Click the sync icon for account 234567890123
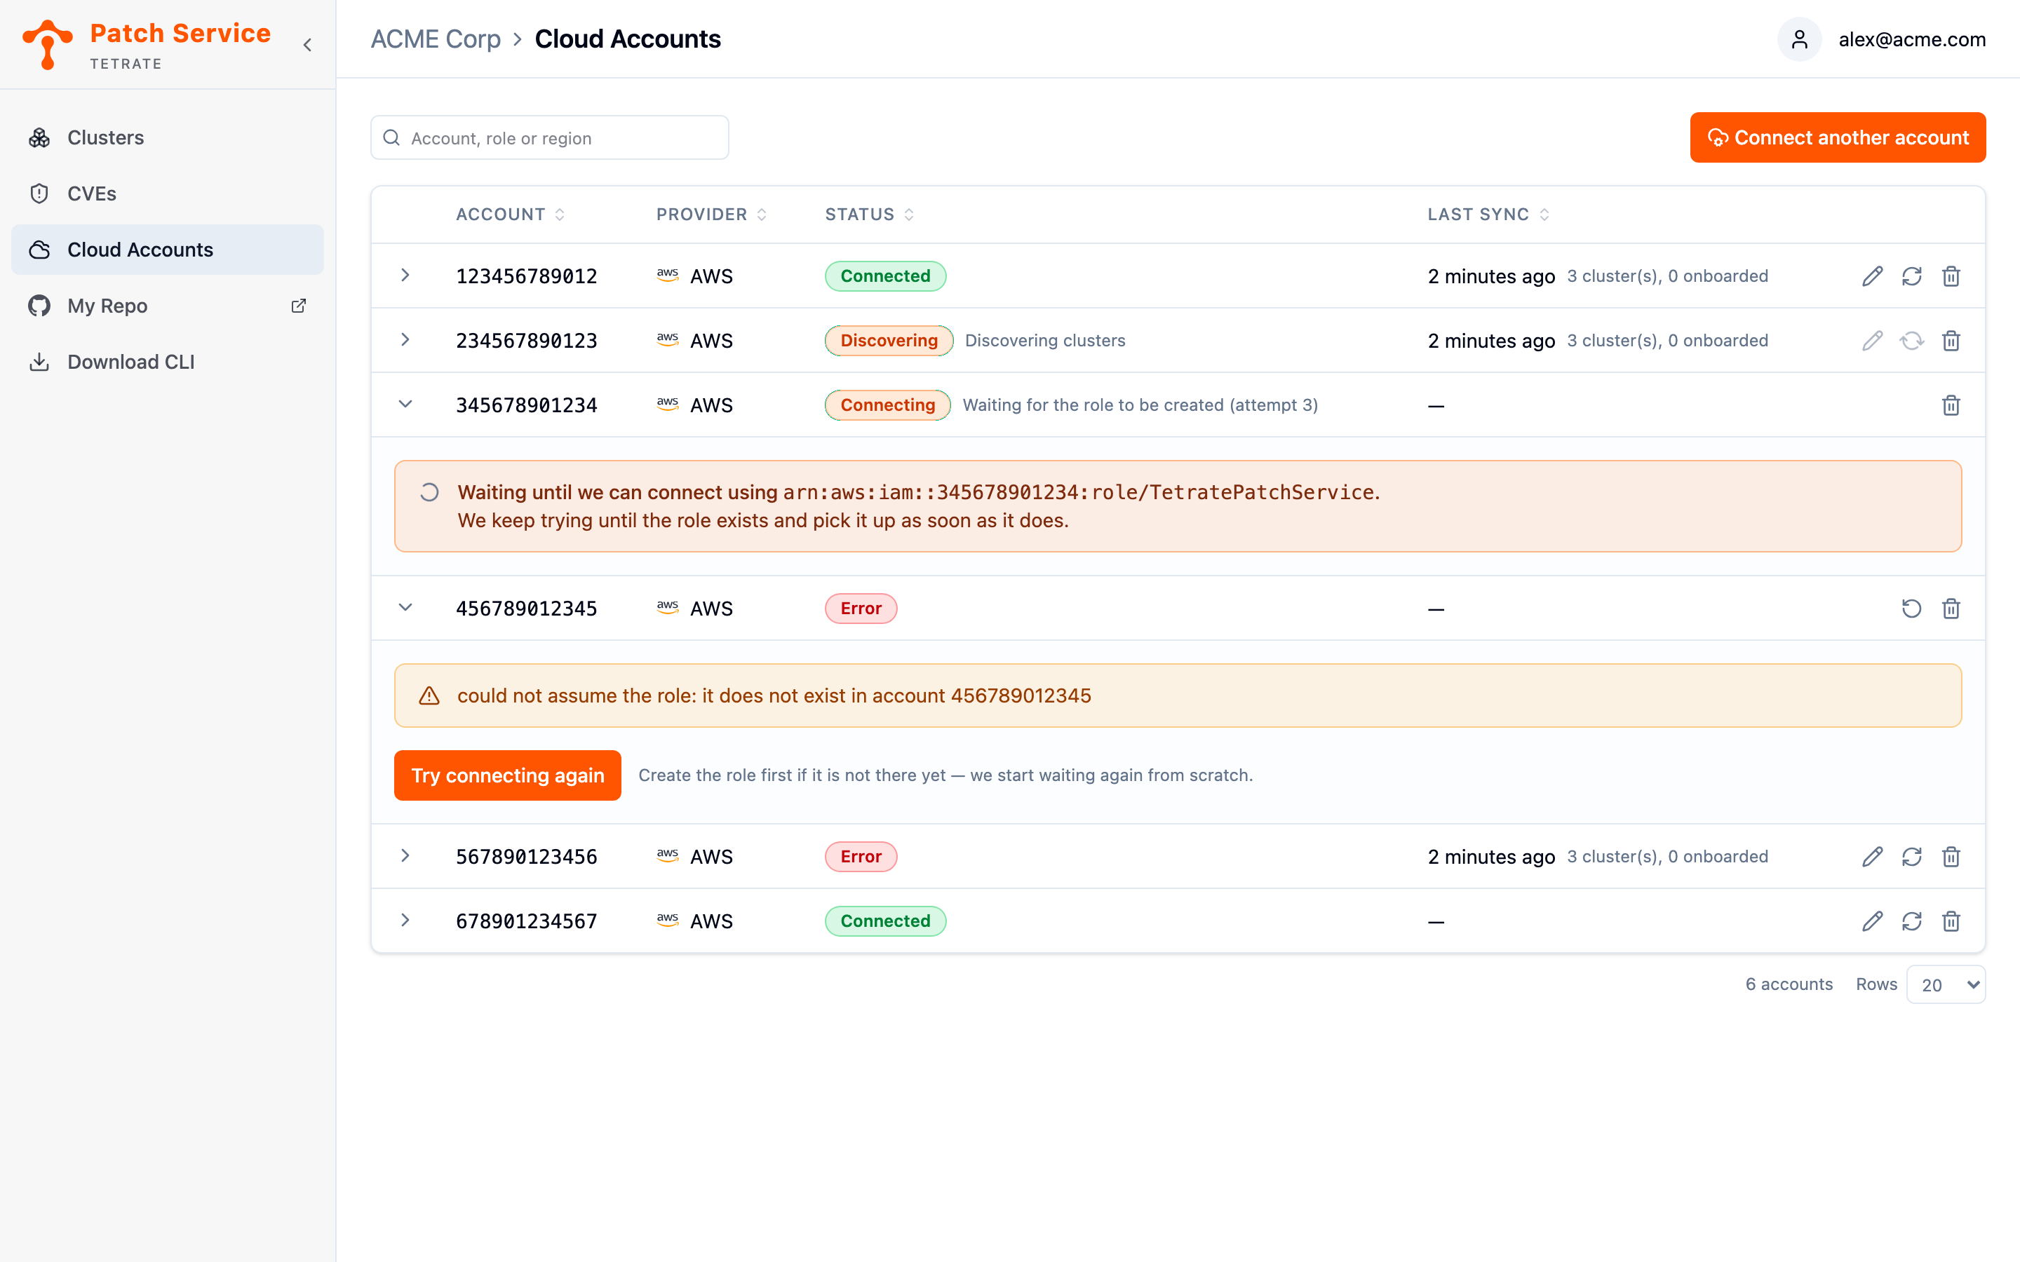The width and height of the screenshot is (2020, 1262). tap(1911, 341)
